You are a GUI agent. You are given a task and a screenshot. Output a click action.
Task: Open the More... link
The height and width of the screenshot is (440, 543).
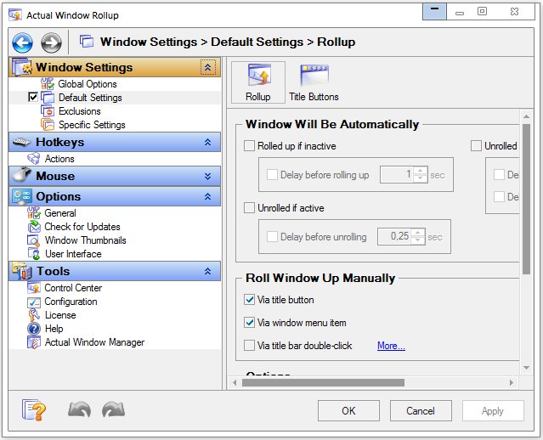coord(392,346)
